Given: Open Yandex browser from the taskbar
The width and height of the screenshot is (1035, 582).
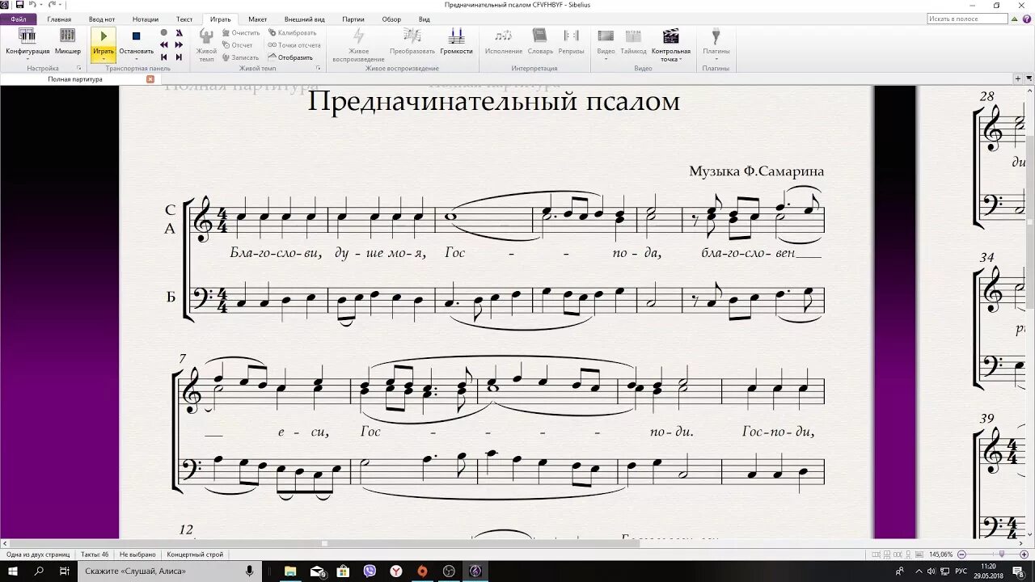Looking at the screenshot, I should click(396, 571).
